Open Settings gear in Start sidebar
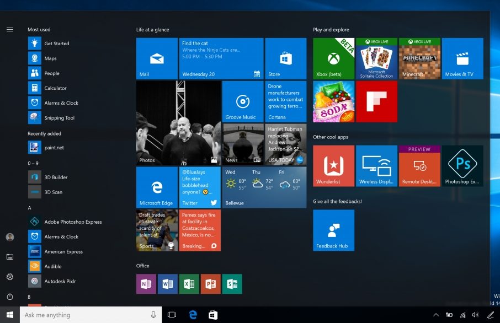This screenshot has width=500, height=323. click(x=10, y=277)
